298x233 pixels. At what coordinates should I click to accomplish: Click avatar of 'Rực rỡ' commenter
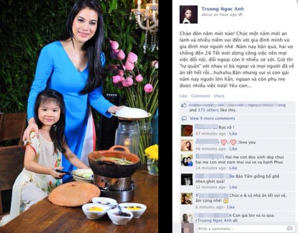[x=187, y=131]
